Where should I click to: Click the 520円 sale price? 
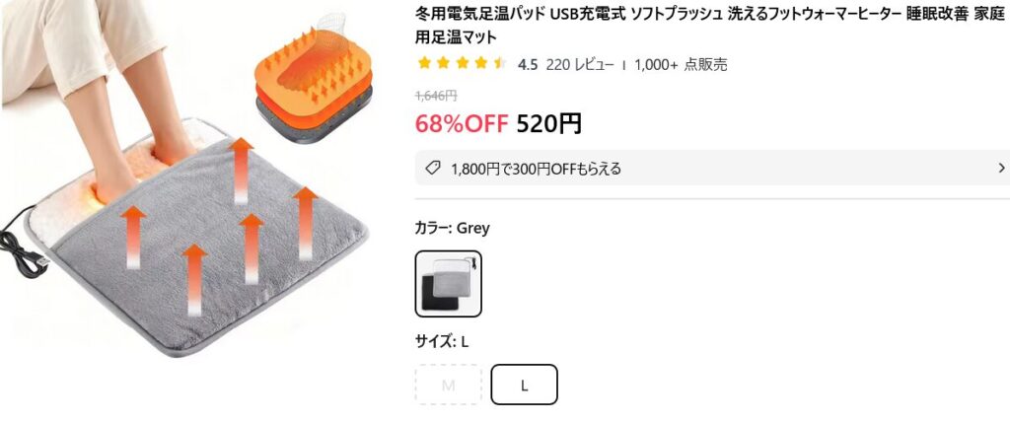click(x=549, y=124)
